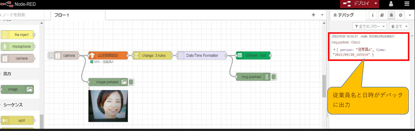
Task: Select the GSheet - Get node
Action: click(x=253, y=55)
